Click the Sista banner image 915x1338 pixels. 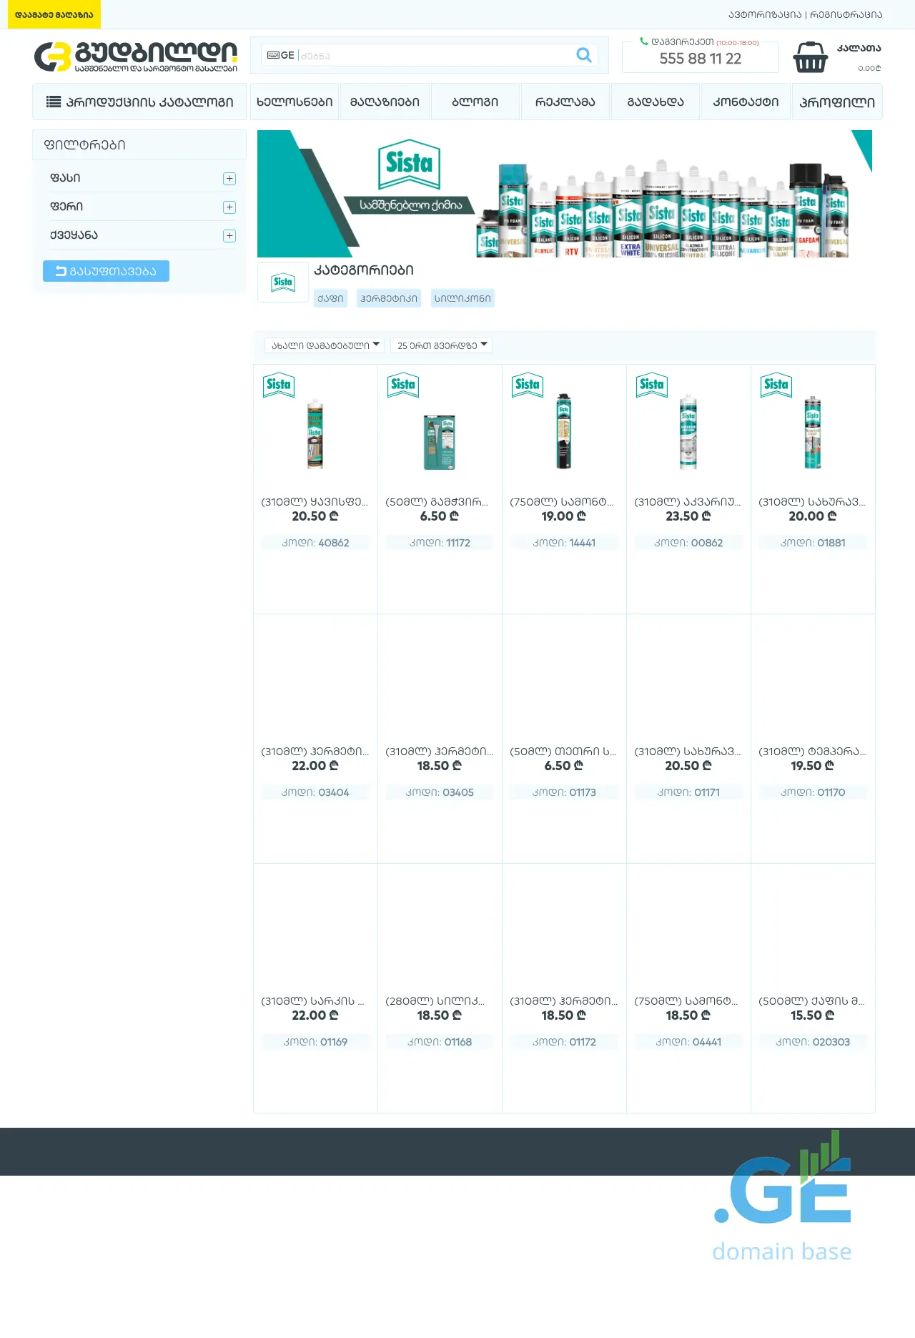coord(564,194)
